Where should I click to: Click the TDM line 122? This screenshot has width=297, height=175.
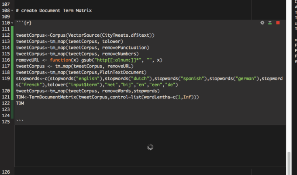coord(20,103)
